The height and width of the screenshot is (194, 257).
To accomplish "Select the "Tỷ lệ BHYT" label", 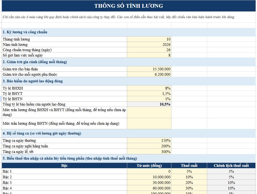I will click(x=65, y=94).
